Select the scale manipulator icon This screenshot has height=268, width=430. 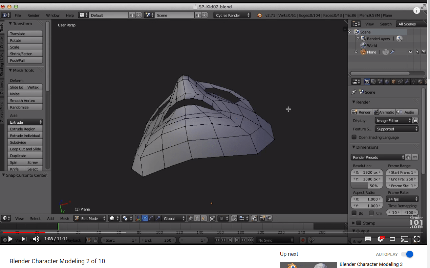tap(158, 218)
